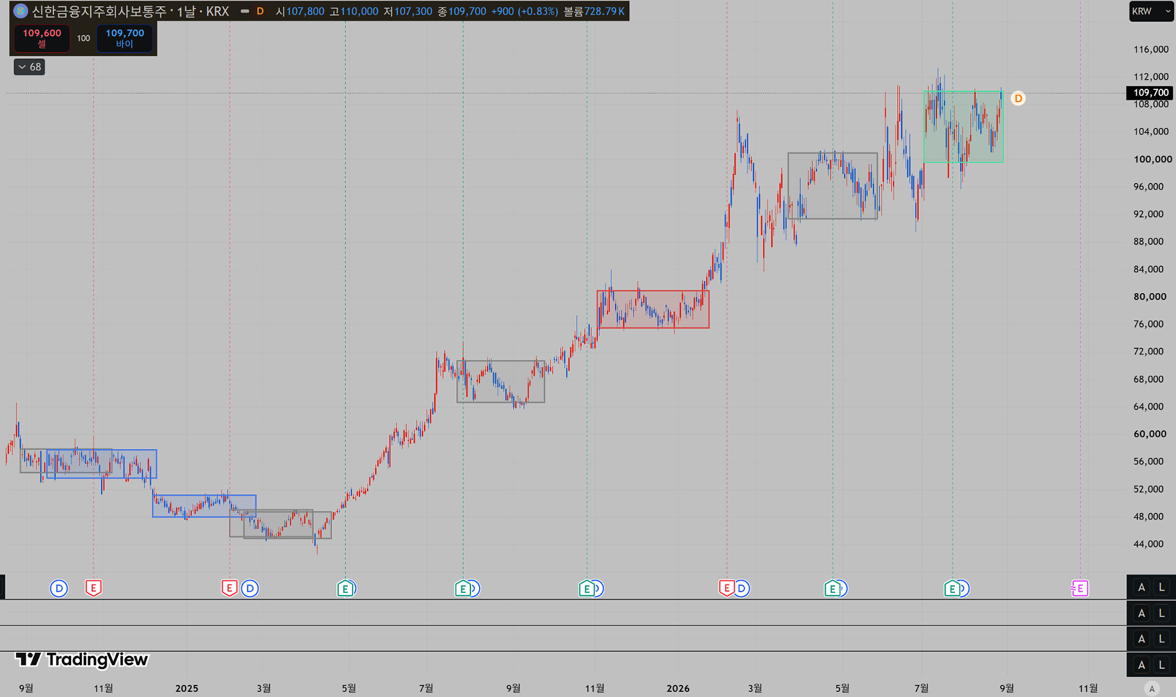
Task: Click the 60,000 price axis label
Action: click(1150, 434)
